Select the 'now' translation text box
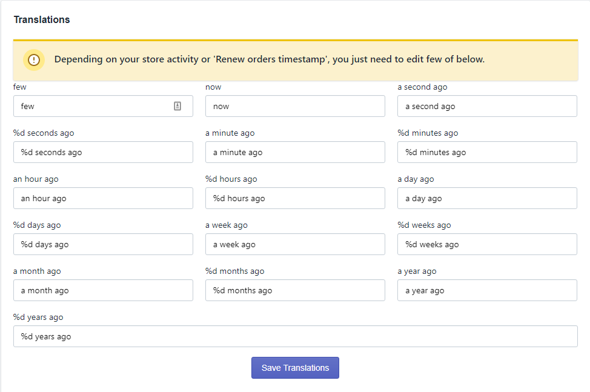Image resolution: width=590 pixels, height=392 pixels. [295, 106]
